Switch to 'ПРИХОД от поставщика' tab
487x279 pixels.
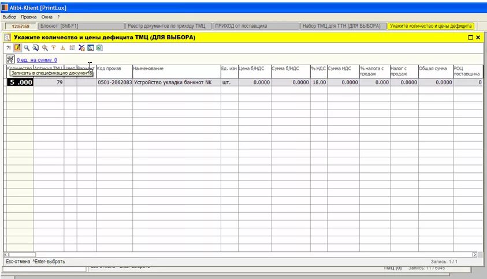[256, 26]
